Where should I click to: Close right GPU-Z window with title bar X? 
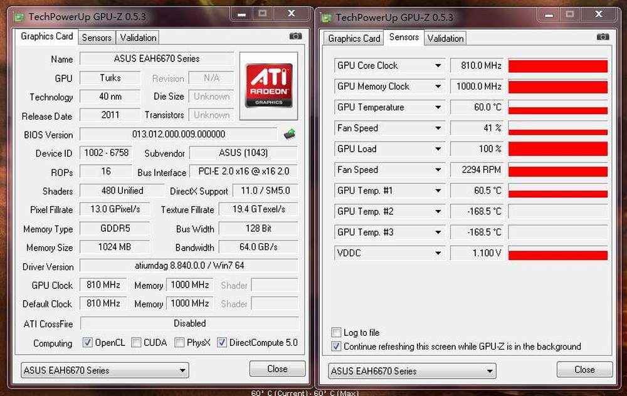[x=599, y=15]
